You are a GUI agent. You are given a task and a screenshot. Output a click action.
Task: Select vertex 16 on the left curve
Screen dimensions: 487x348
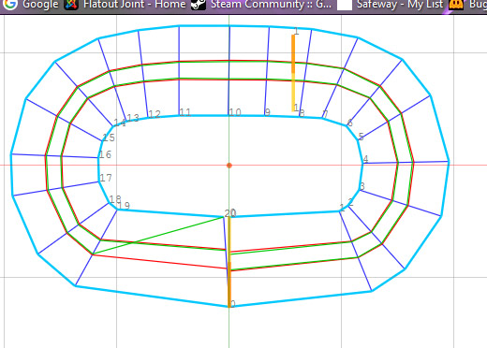[98, 158]
